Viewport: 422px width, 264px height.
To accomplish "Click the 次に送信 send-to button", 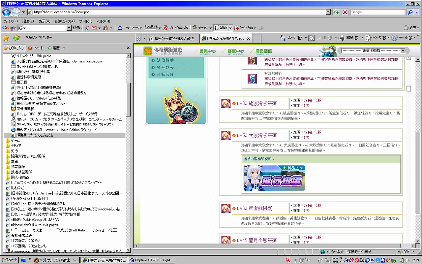I will click(245, 28).
